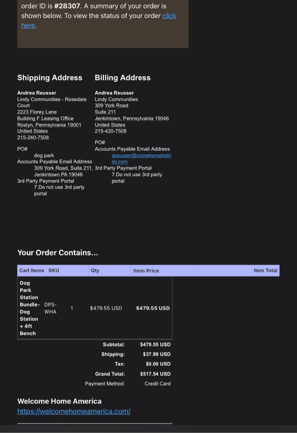Select the Dog Park Station Bundle item name
The image size is (297, 433).
[29, 308]
